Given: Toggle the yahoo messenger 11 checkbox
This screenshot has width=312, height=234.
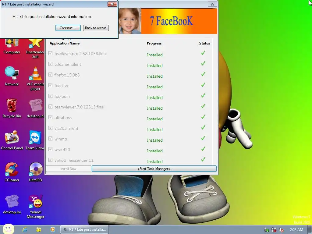Looking at the screenshot, I should point(51,160).
